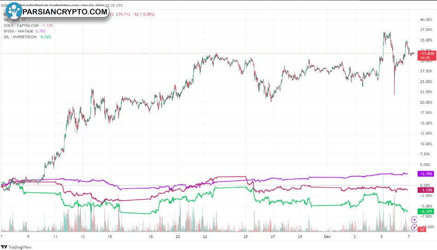Click the 15.00% price axis label
The image size is (437, 250).
pos(426,123)
